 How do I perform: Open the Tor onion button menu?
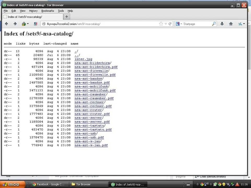coord(25,24)
